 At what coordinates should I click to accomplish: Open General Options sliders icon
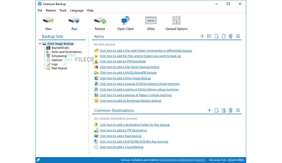tap(176, 20)
